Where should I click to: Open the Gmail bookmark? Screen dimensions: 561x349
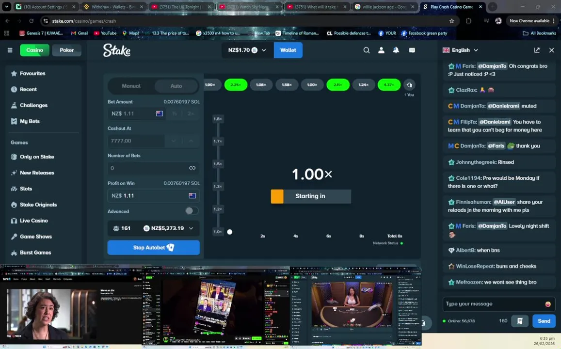(x=80, y=33)
